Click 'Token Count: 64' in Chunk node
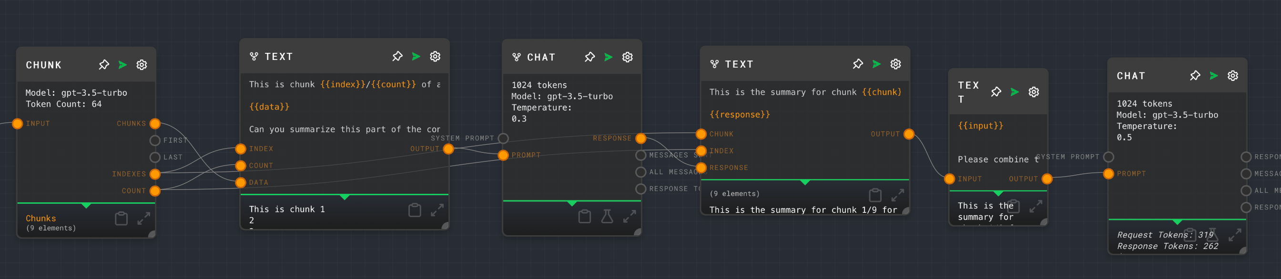1281x279 pixels. (64, 104)
